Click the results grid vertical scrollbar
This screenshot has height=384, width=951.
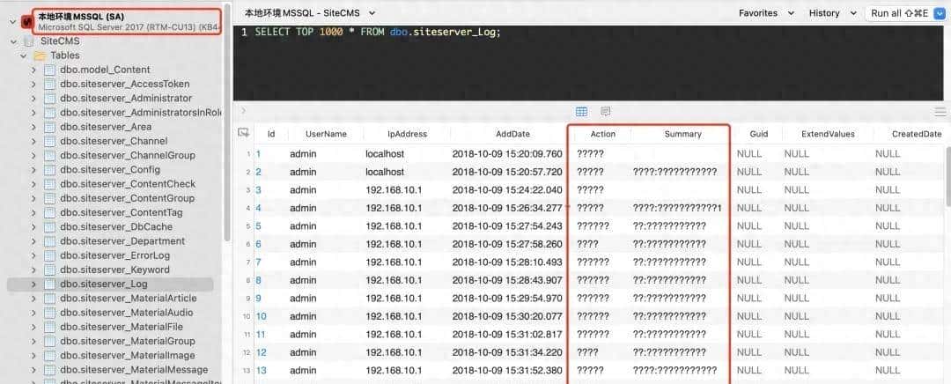(x=947, y=176)
